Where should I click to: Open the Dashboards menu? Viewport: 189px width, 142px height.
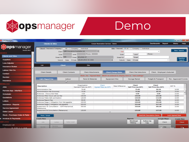point(155,44)
